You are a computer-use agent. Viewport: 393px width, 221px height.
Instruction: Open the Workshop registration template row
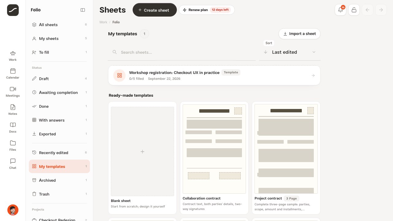point(214,75)
